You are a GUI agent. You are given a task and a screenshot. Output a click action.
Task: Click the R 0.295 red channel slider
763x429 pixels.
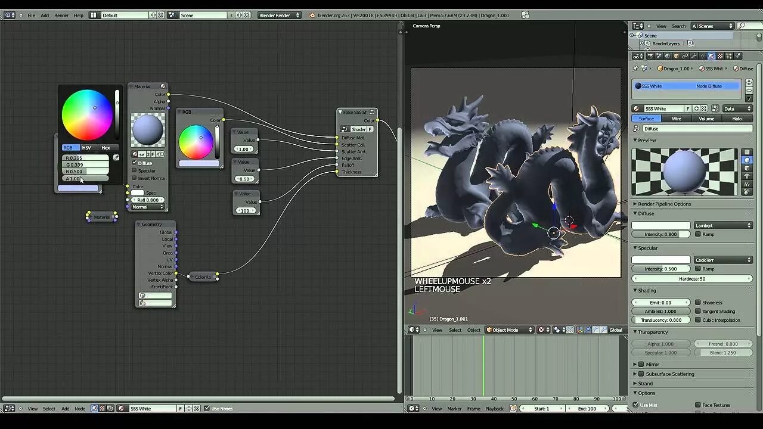coord(86,158)
